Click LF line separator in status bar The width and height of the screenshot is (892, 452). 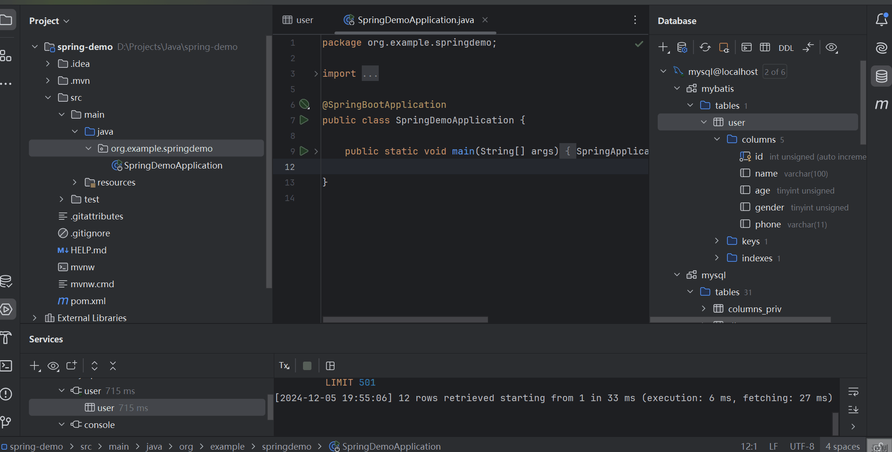tap(773, 446)
